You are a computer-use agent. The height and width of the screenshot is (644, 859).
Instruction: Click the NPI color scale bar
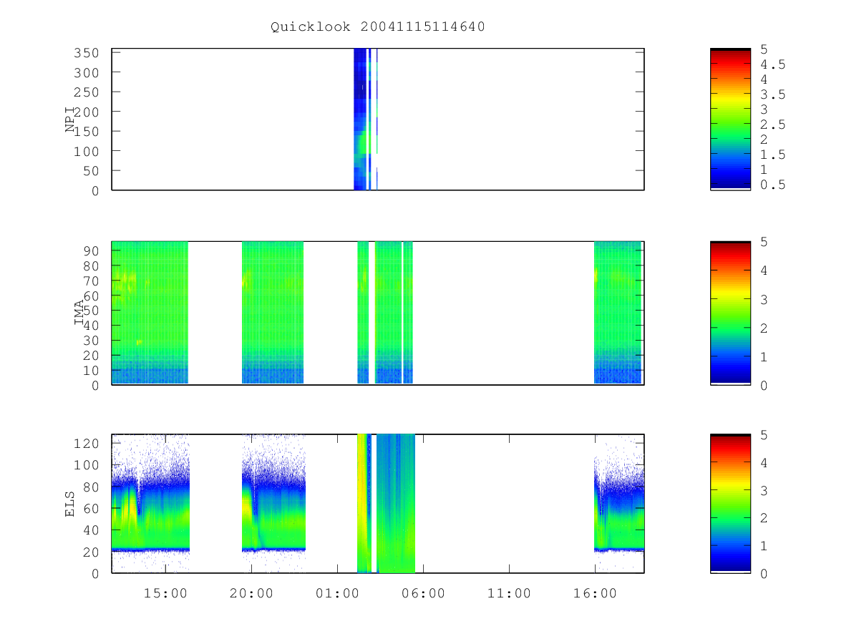(730, 119)
